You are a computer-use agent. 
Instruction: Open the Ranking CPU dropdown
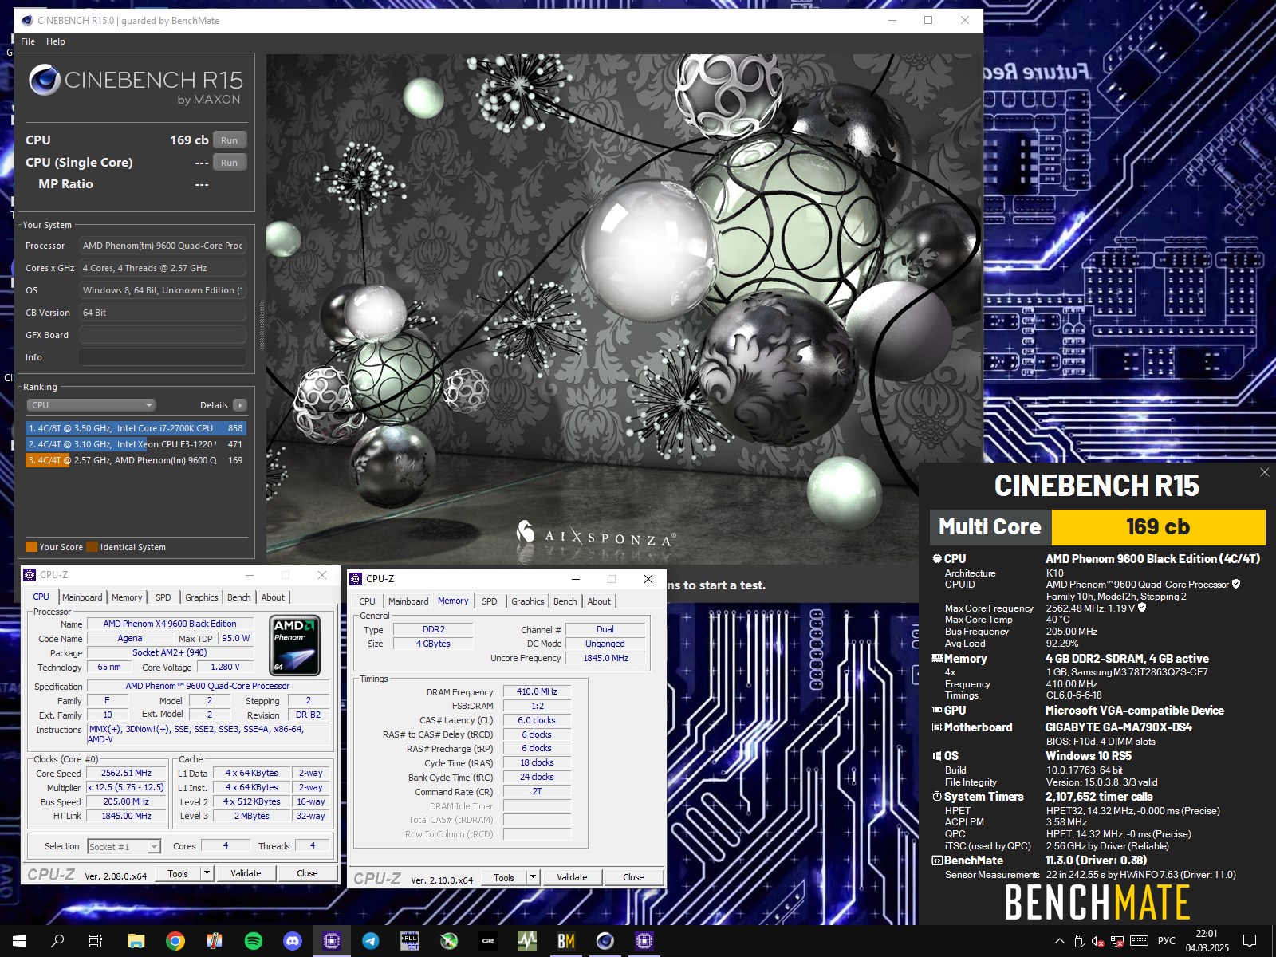(91, 405)
